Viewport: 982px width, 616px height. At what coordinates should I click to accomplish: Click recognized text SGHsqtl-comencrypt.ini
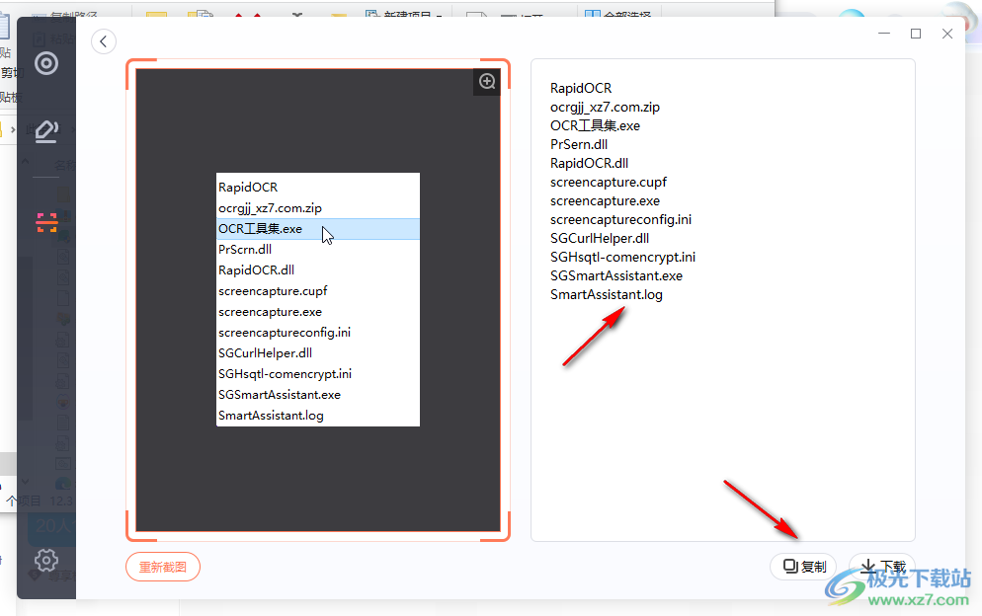622,258
